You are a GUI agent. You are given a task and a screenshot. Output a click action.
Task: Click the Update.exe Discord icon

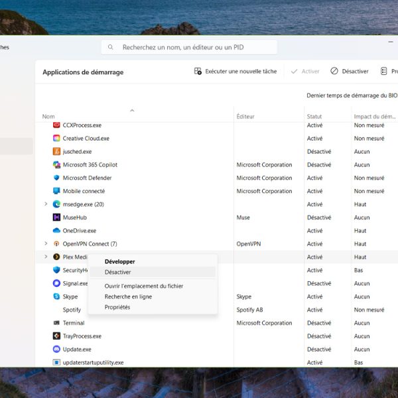click(56, 350)
